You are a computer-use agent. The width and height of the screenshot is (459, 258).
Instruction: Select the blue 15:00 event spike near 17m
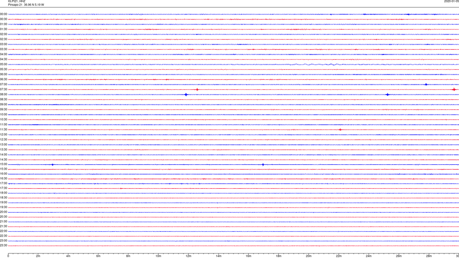(263, 165)
